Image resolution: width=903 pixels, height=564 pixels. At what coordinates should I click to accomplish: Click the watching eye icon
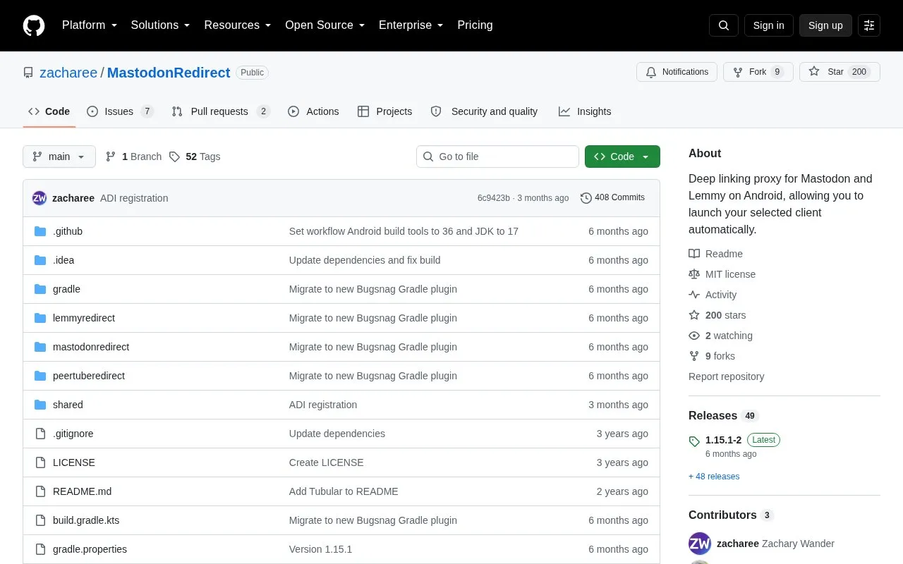[x=694, y=336]
